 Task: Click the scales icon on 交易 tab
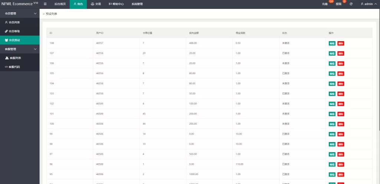coord(92,4)
